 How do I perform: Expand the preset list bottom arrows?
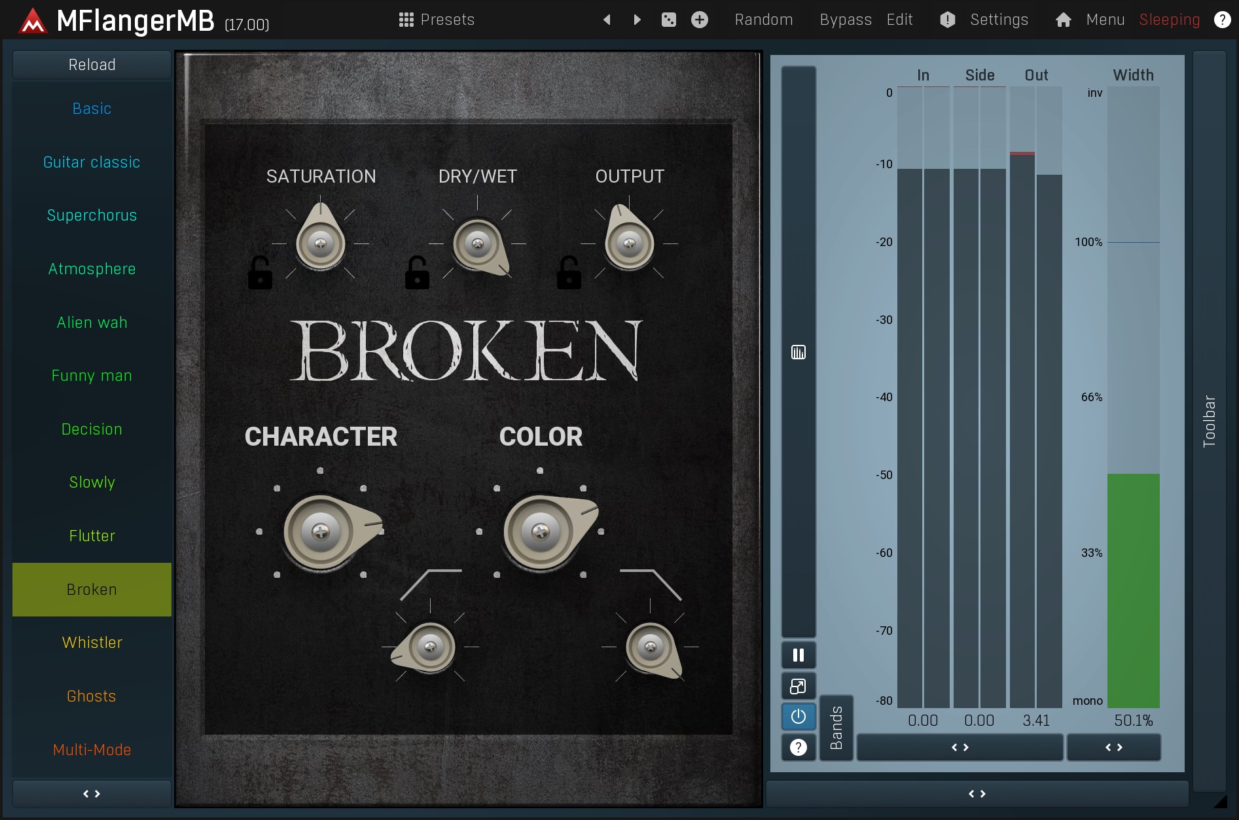tap(92, 794)
